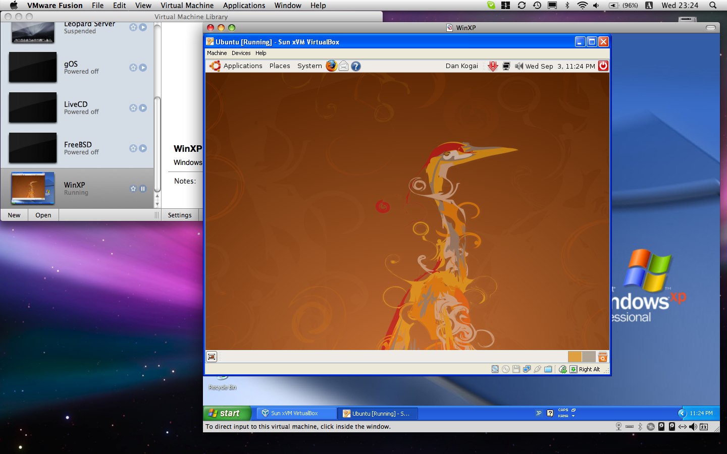Screen dimensions: 727x454
Task: Open the Evolution mail icon in Ubuntu panel
Action: tap(344, 66)
